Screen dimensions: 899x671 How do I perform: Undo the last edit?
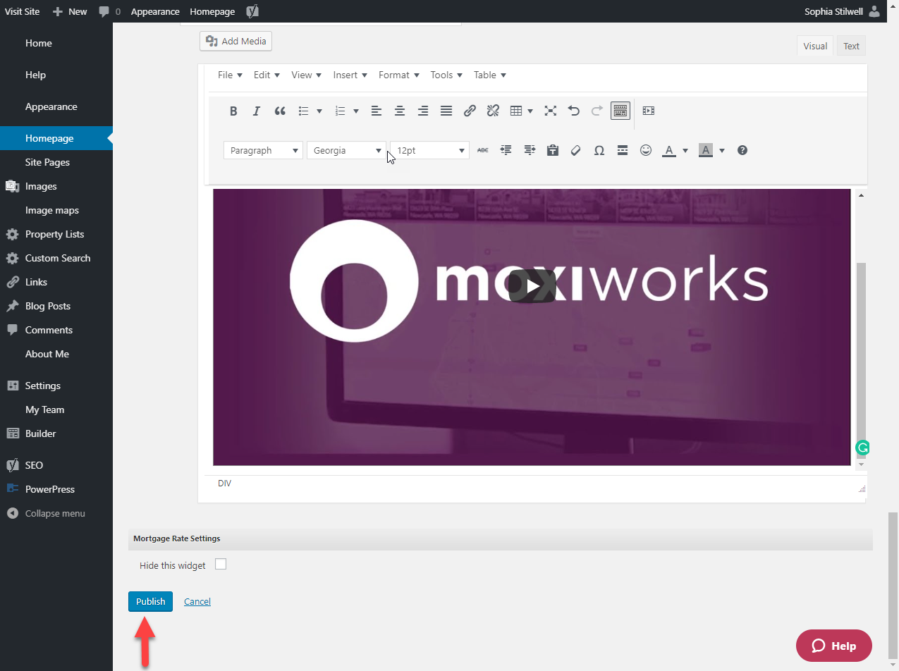click(574, 111)
